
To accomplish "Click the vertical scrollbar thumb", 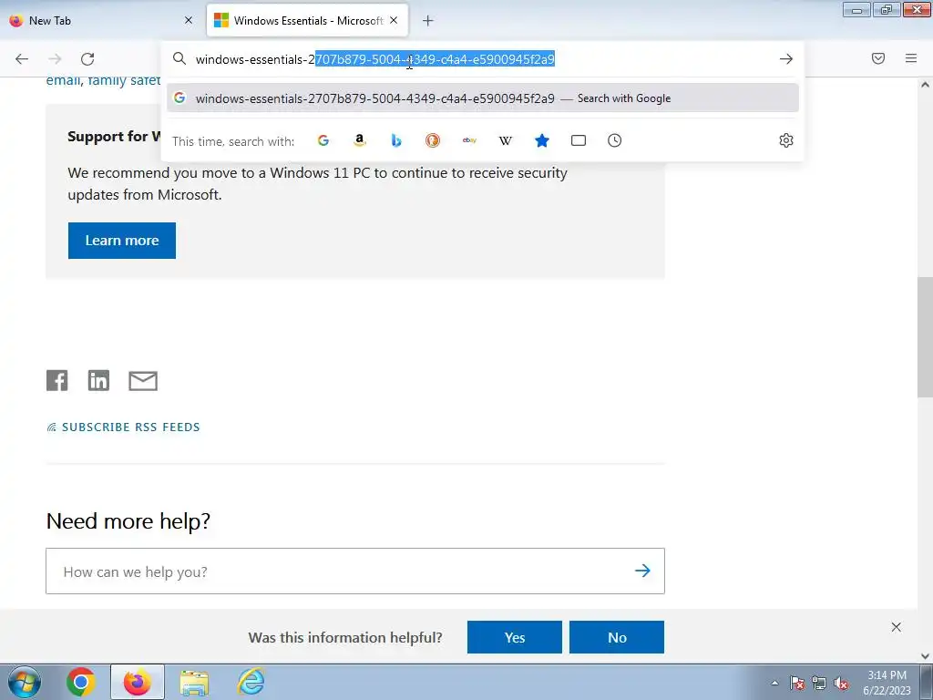I will [x=926, y=337].
